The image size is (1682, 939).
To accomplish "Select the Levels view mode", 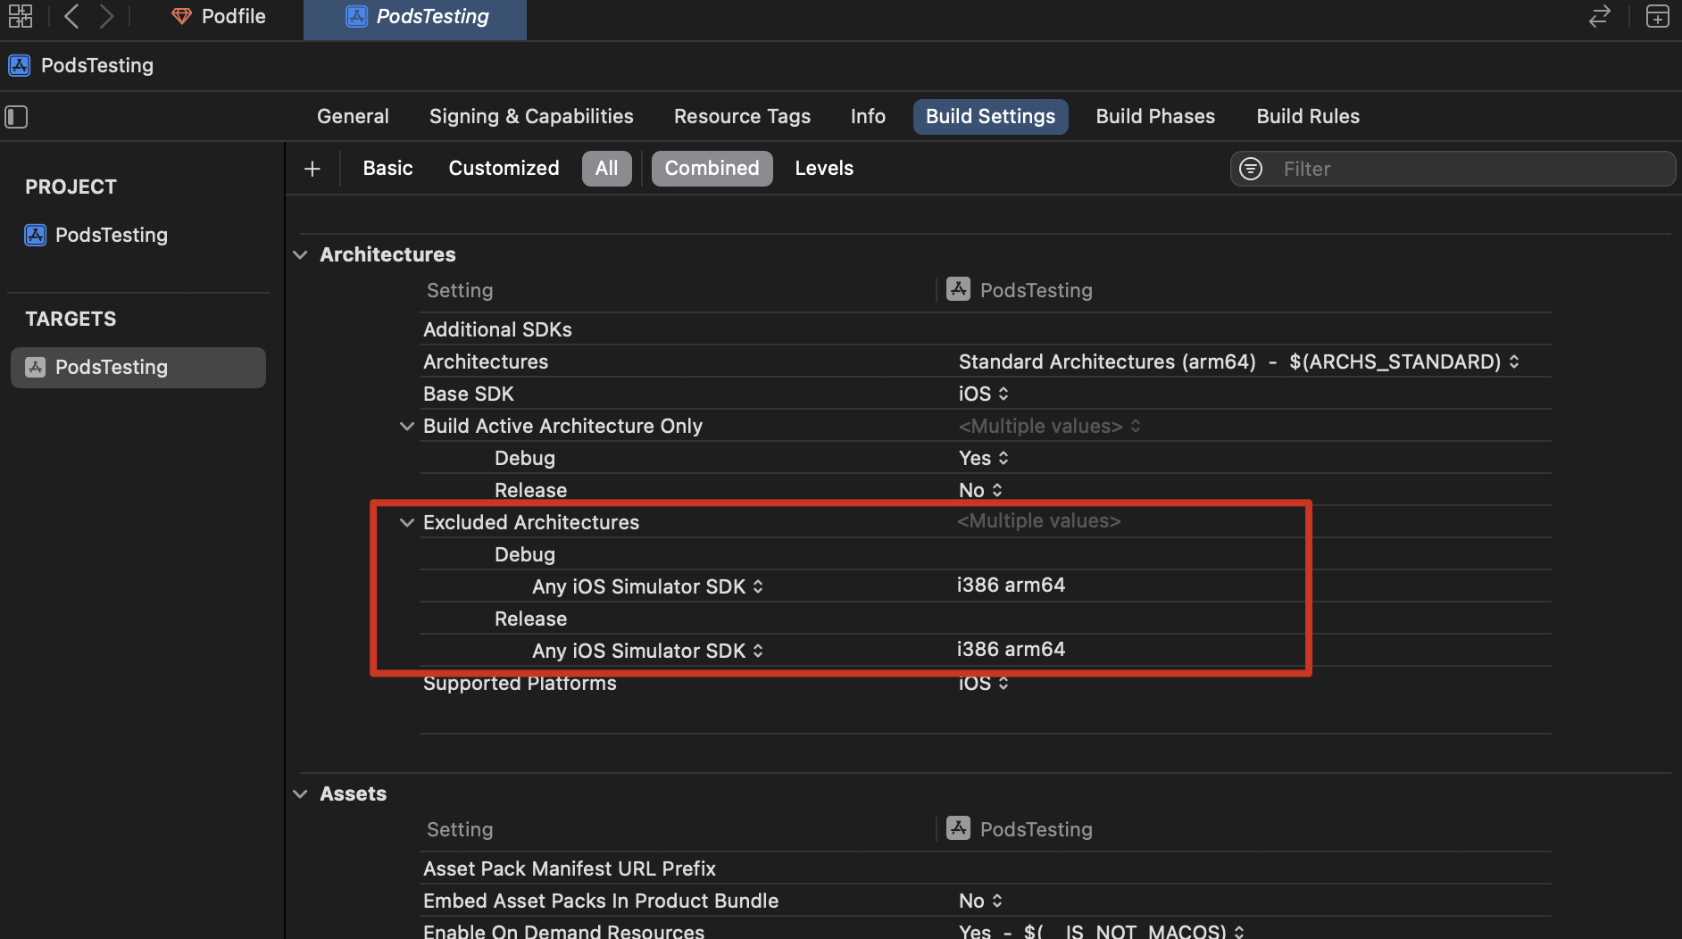I will click(824, 169).
